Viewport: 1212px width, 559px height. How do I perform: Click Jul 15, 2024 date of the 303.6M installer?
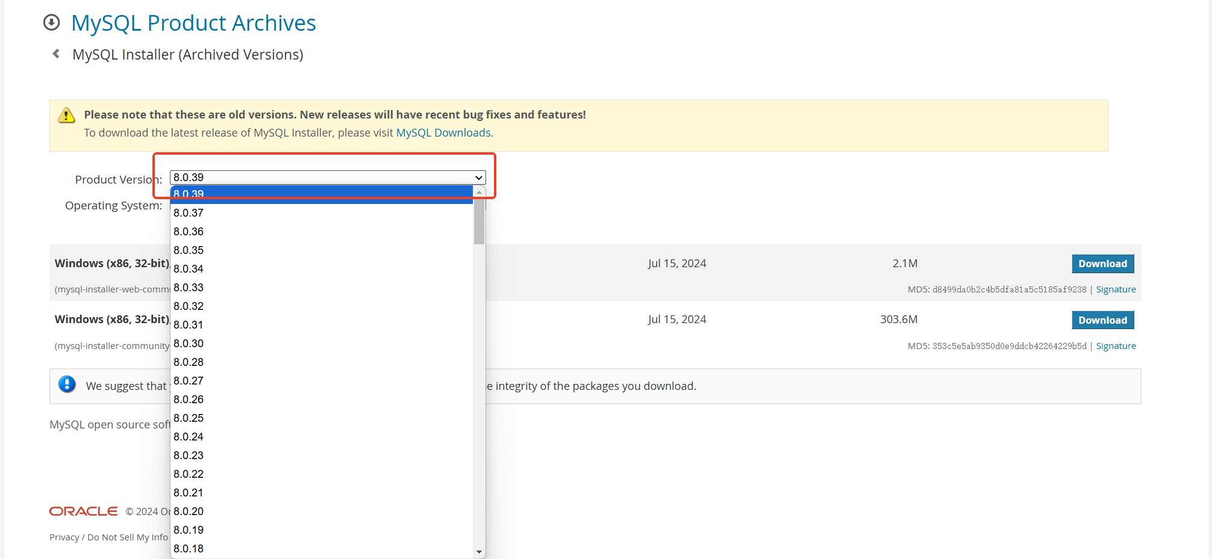coord(677,320)
